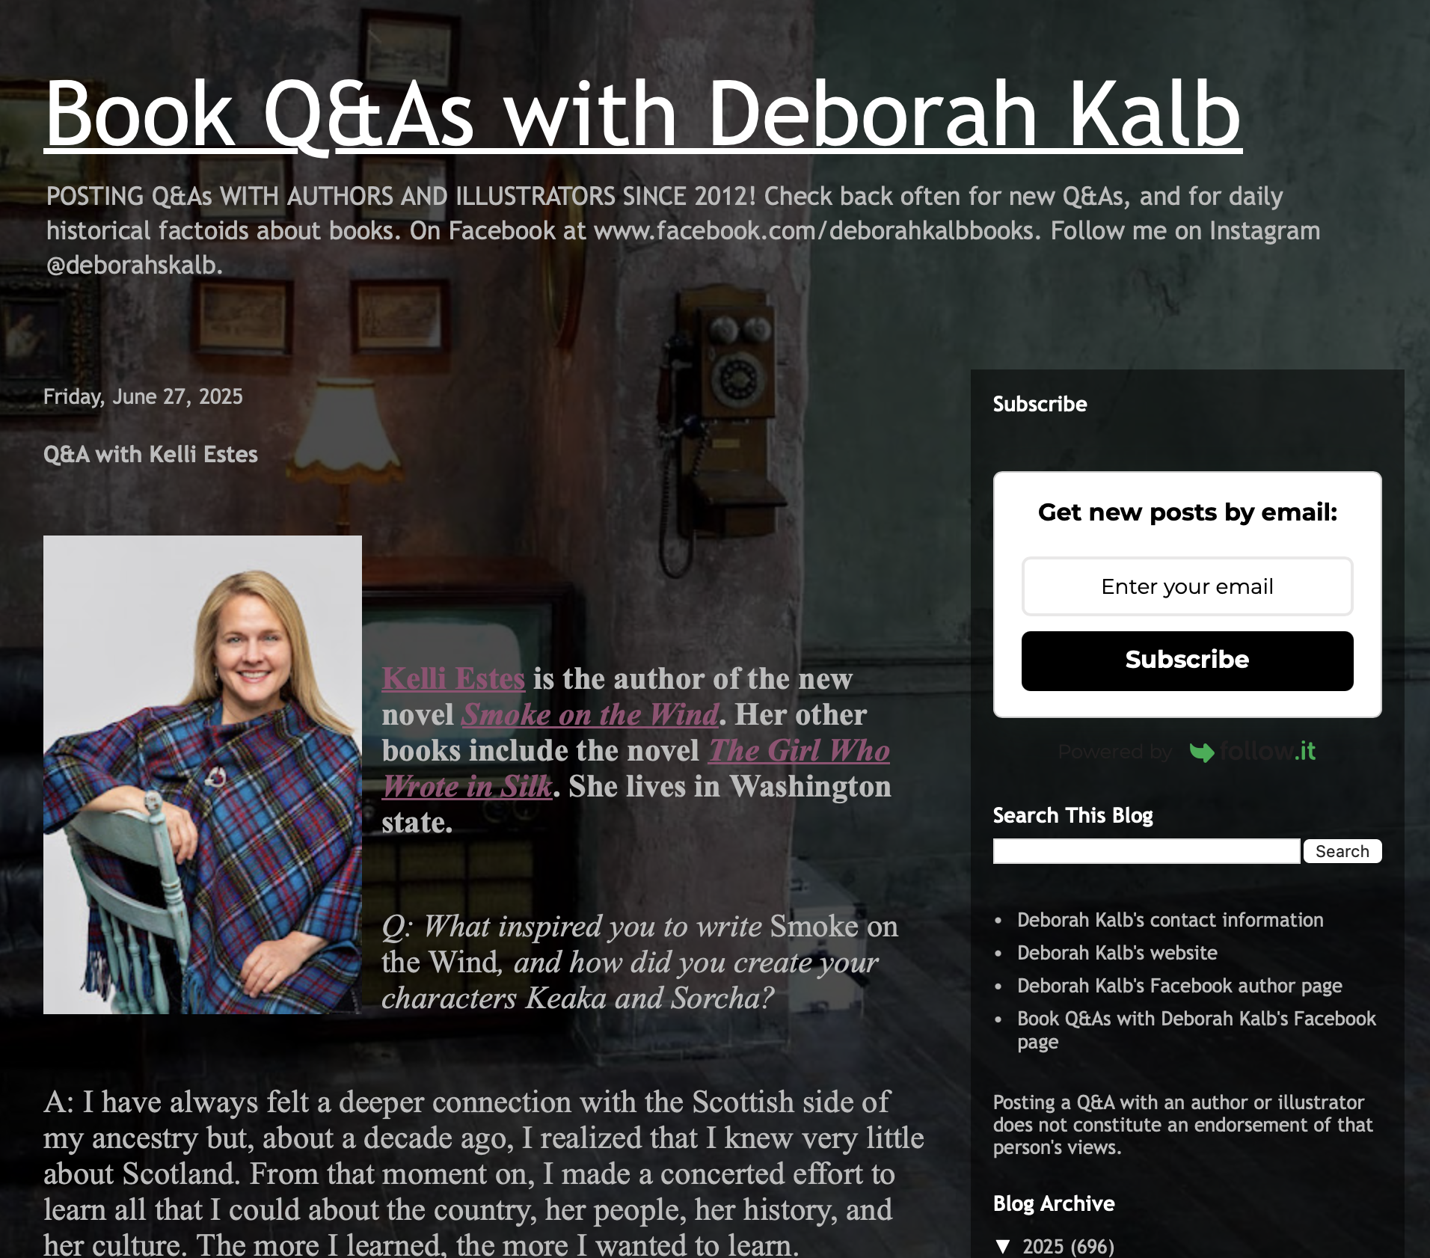
Task: Click the black Subscribe button
Action: (1187, 660)
